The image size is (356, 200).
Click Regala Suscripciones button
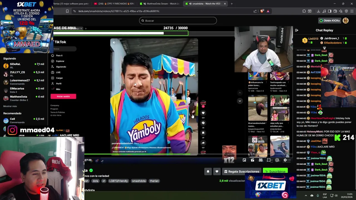241,171
